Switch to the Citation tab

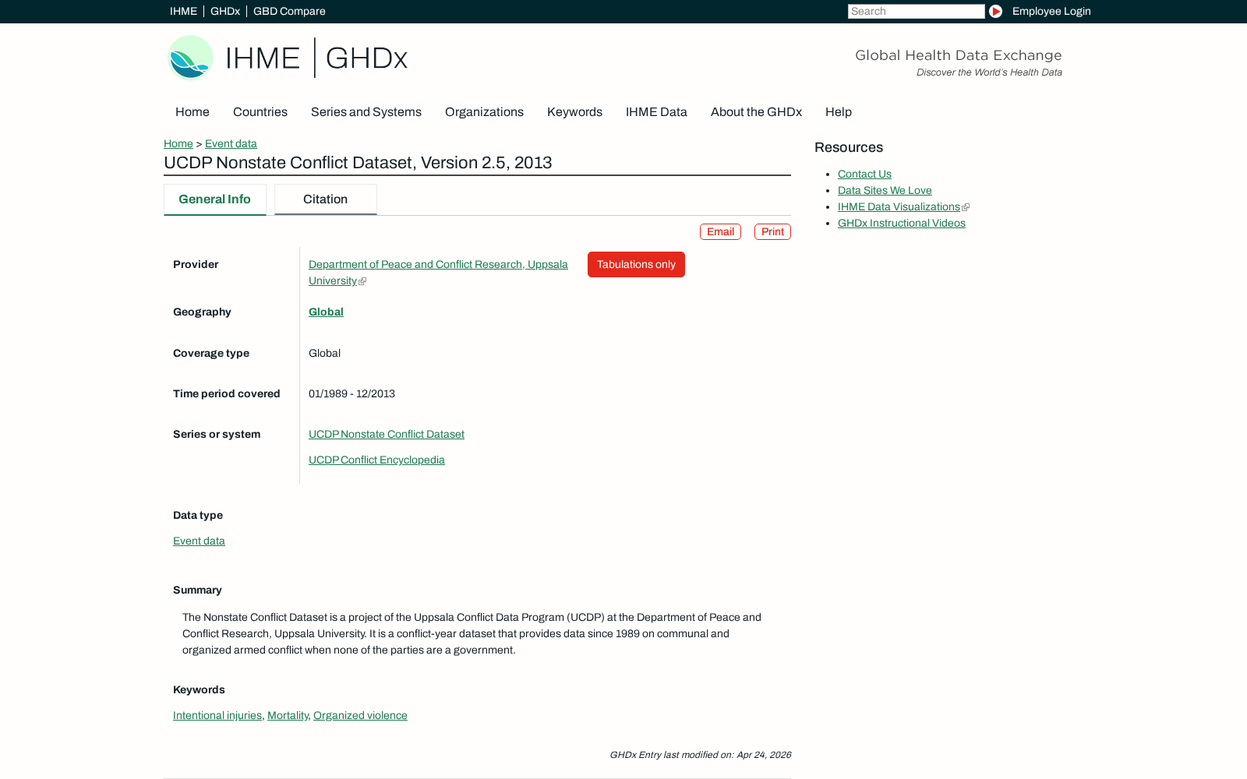coord(326,199)
